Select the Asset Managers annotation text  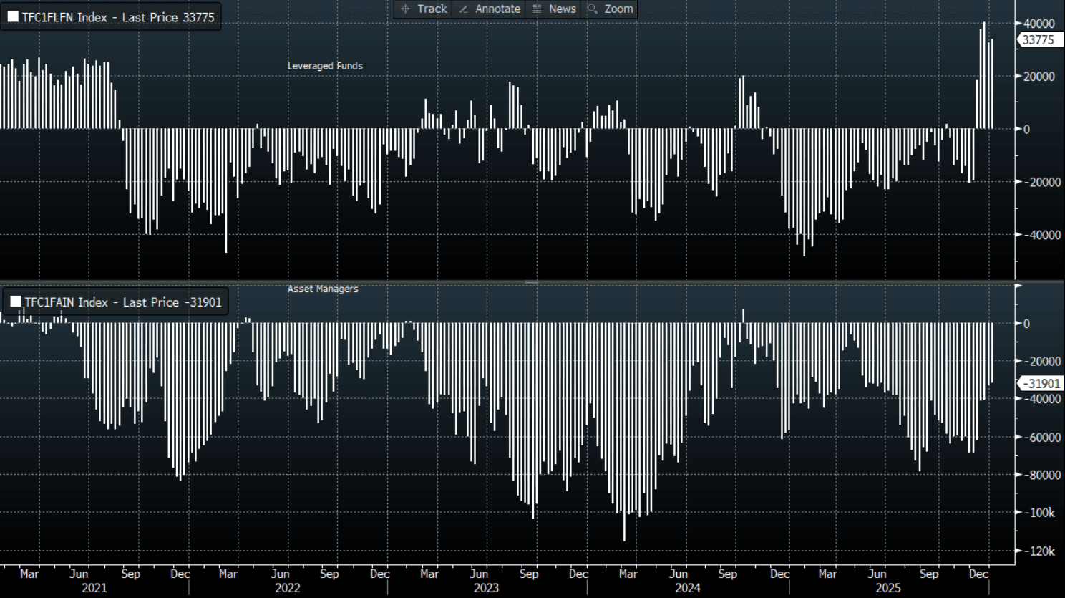[x=323, y=289]
